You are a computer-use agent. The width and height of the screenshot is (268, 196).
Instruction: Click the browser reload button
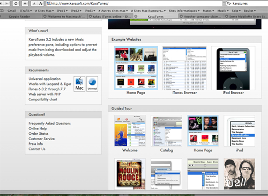(16, 3)
